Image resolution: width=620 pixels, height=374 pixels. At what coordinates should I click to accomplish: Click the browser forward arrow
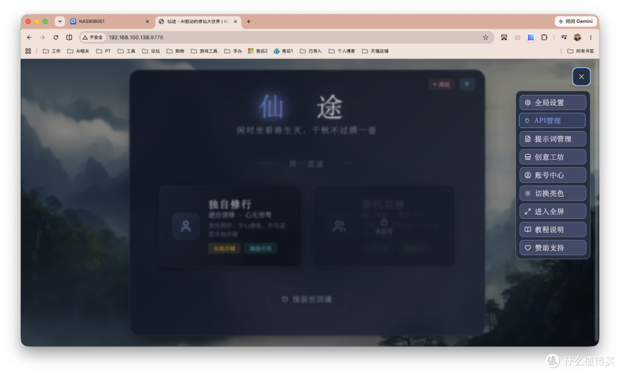pos(42,37)
